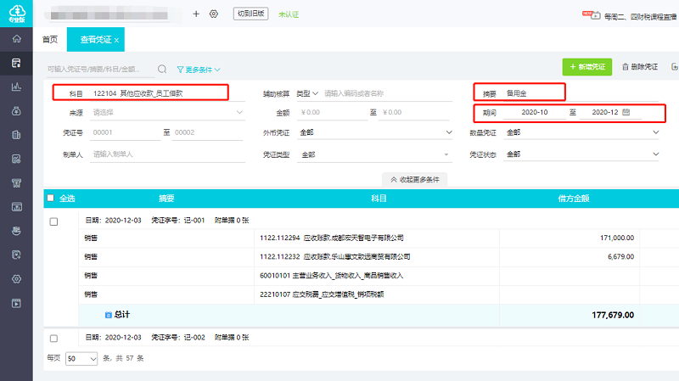679x381 pixels.
Task: Click the home icon in the sidebar
Action: pos(16,39)
